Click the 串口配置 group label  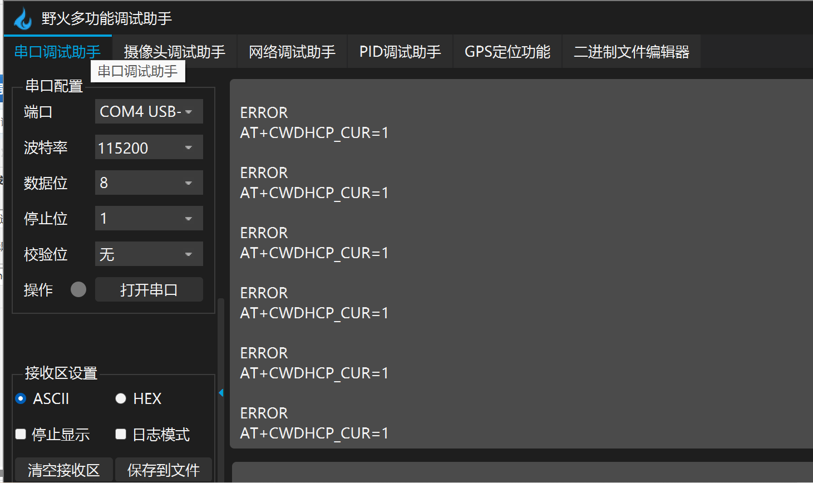[x=54, y=86]
